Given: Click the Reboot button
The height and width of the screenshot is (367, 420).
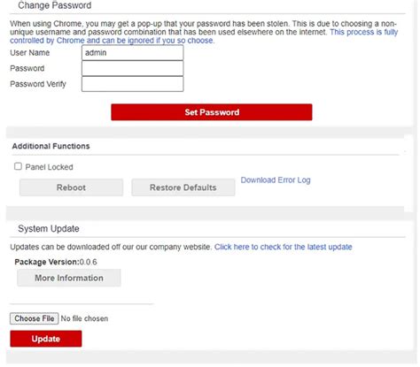Looking at the screenshot, I should [x=71, y=187].
